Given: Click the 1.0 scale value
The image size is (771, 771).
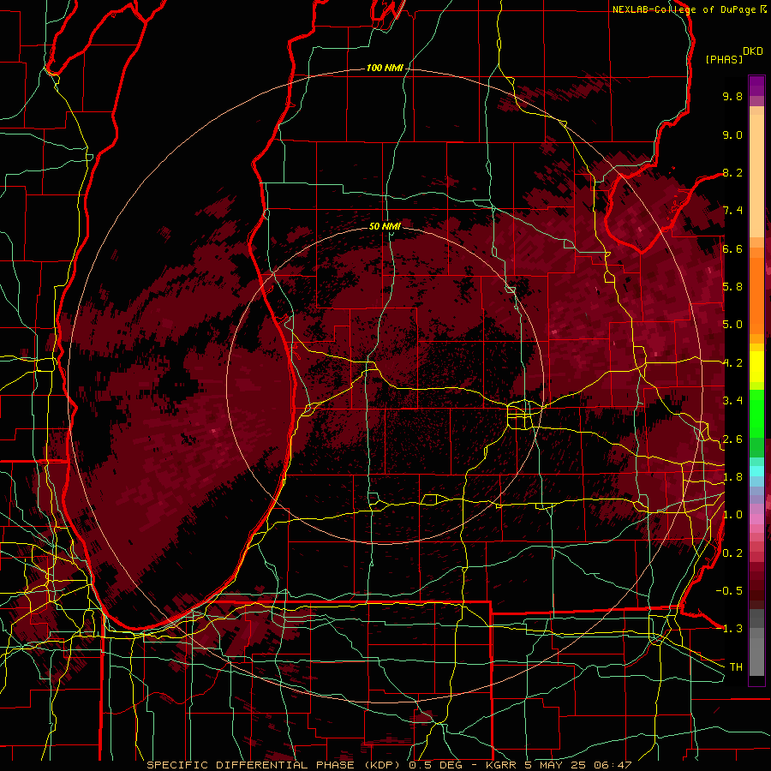Looking at the screenshot, I should pos(732,515).
